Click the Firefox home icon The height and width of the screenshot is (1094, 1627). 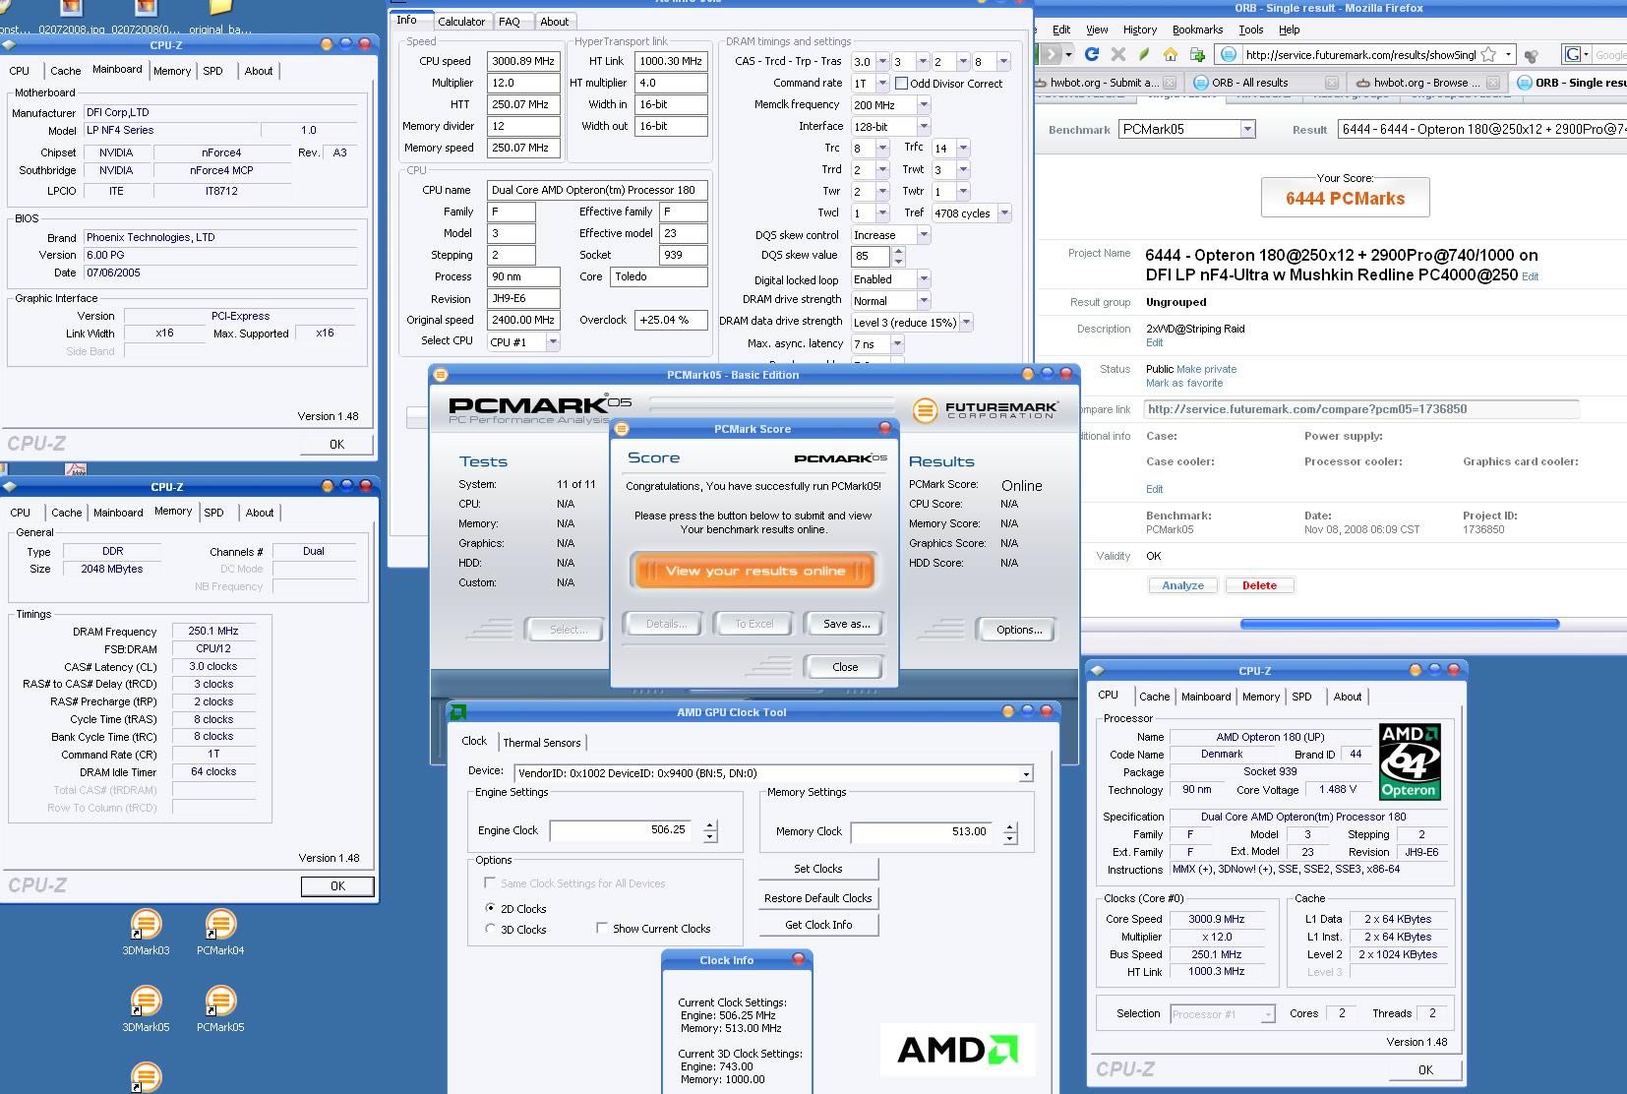click(x=1171, y=54)
